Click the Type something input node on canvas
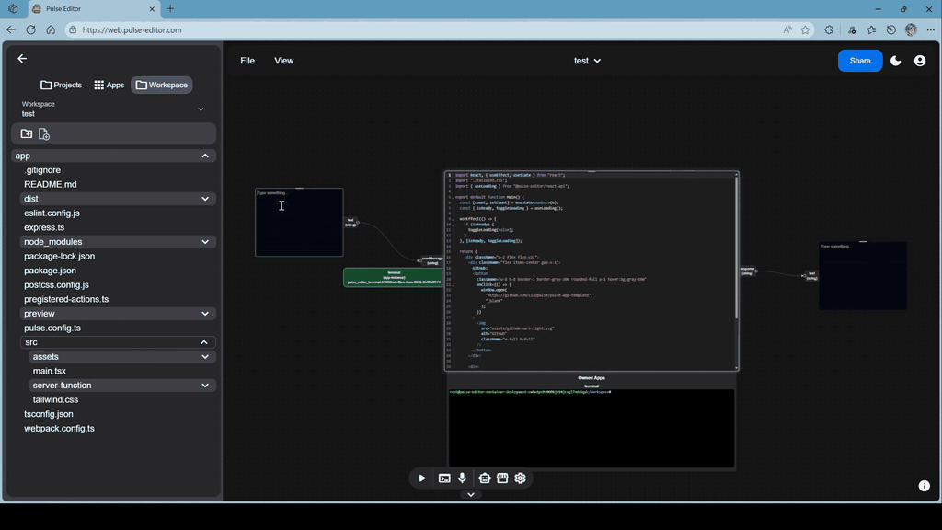Viewport: 942px width, 530px height. point(298,221)
